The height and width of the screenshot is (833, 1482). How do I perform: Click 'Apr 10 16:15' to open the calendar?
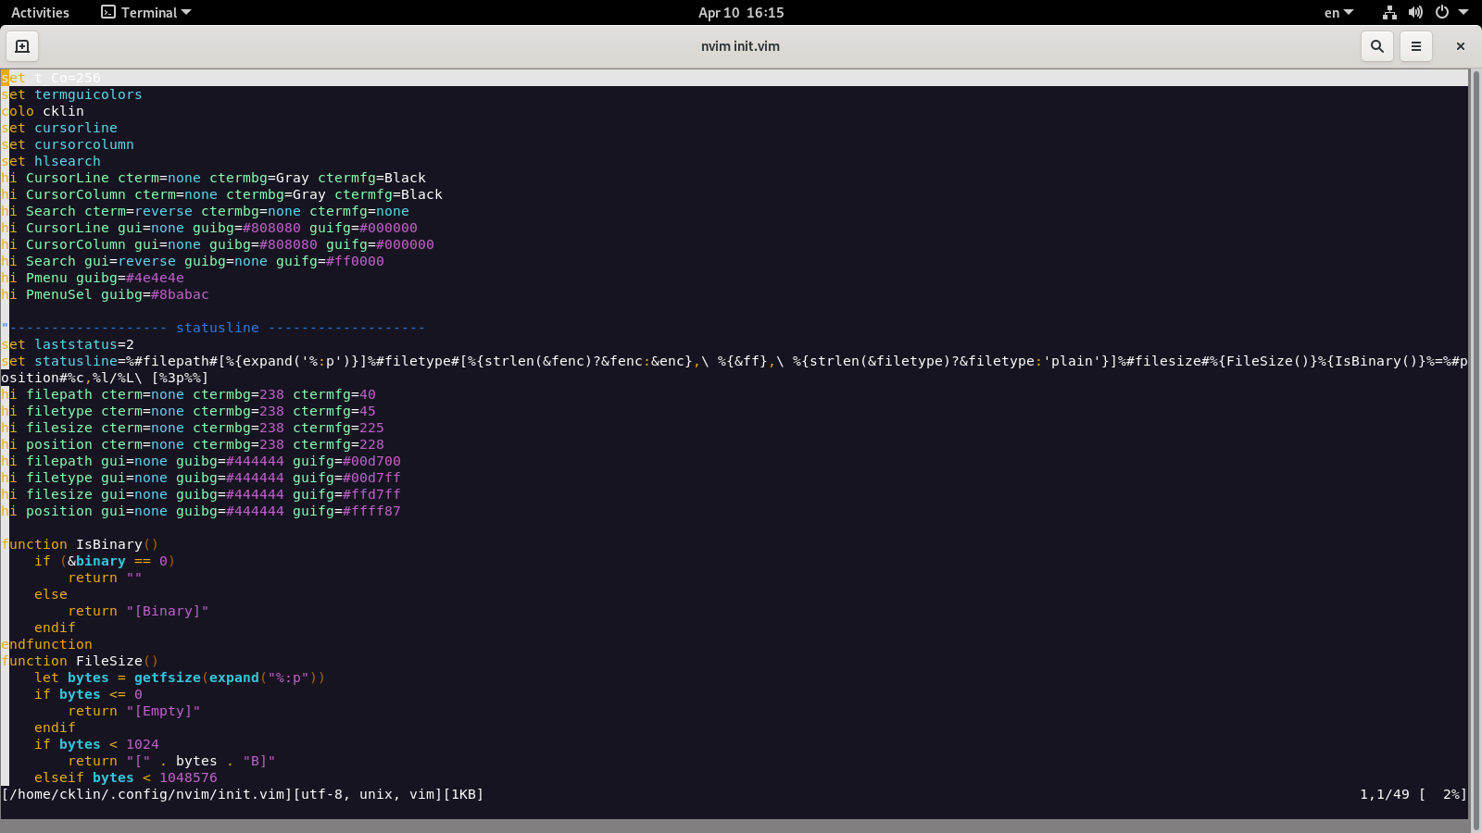[740, 12]
